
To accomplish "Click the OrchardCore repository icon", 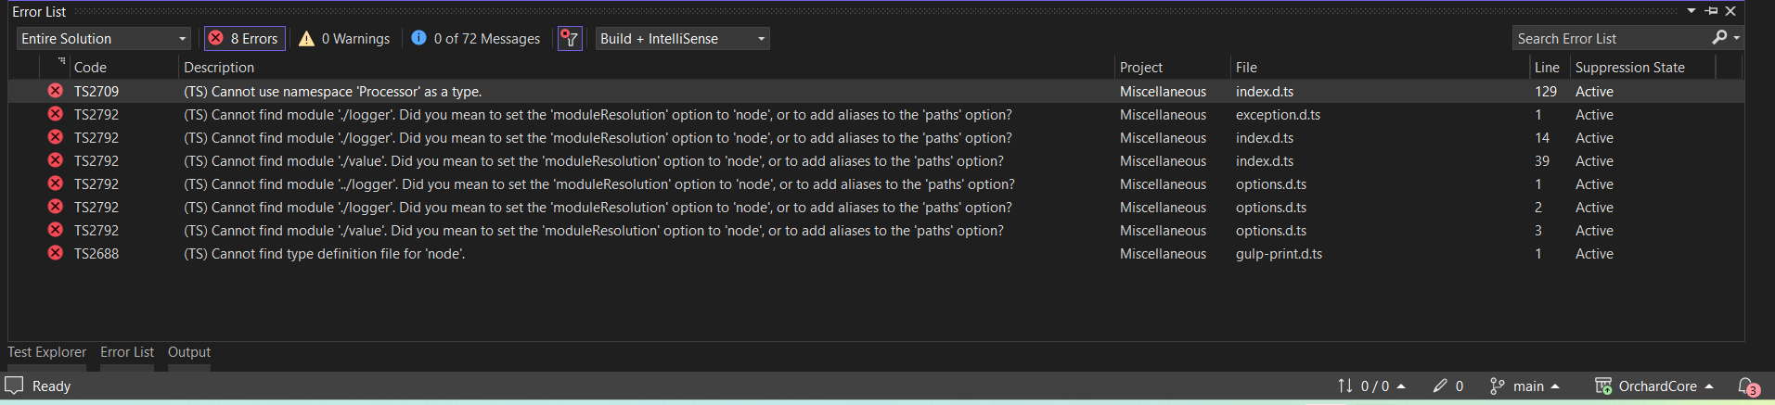I will [1602, 386].
